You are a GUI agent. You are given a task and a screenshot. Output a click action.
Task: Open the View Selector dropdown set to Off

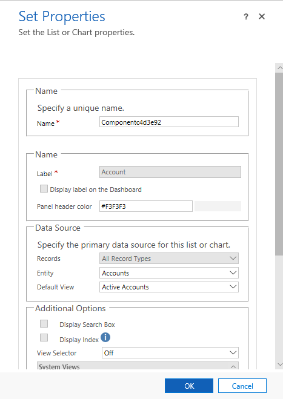170,353
